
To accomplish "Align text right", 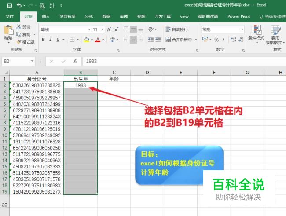I will pos(140,40).
